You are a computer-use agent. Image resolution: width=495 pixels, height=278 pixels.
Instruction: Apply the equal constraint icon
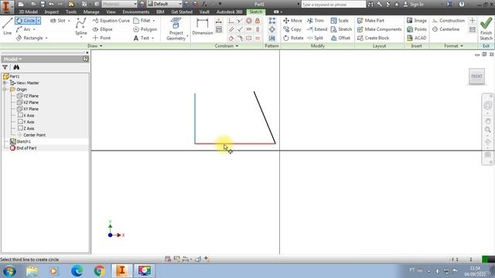coord(258,38)
